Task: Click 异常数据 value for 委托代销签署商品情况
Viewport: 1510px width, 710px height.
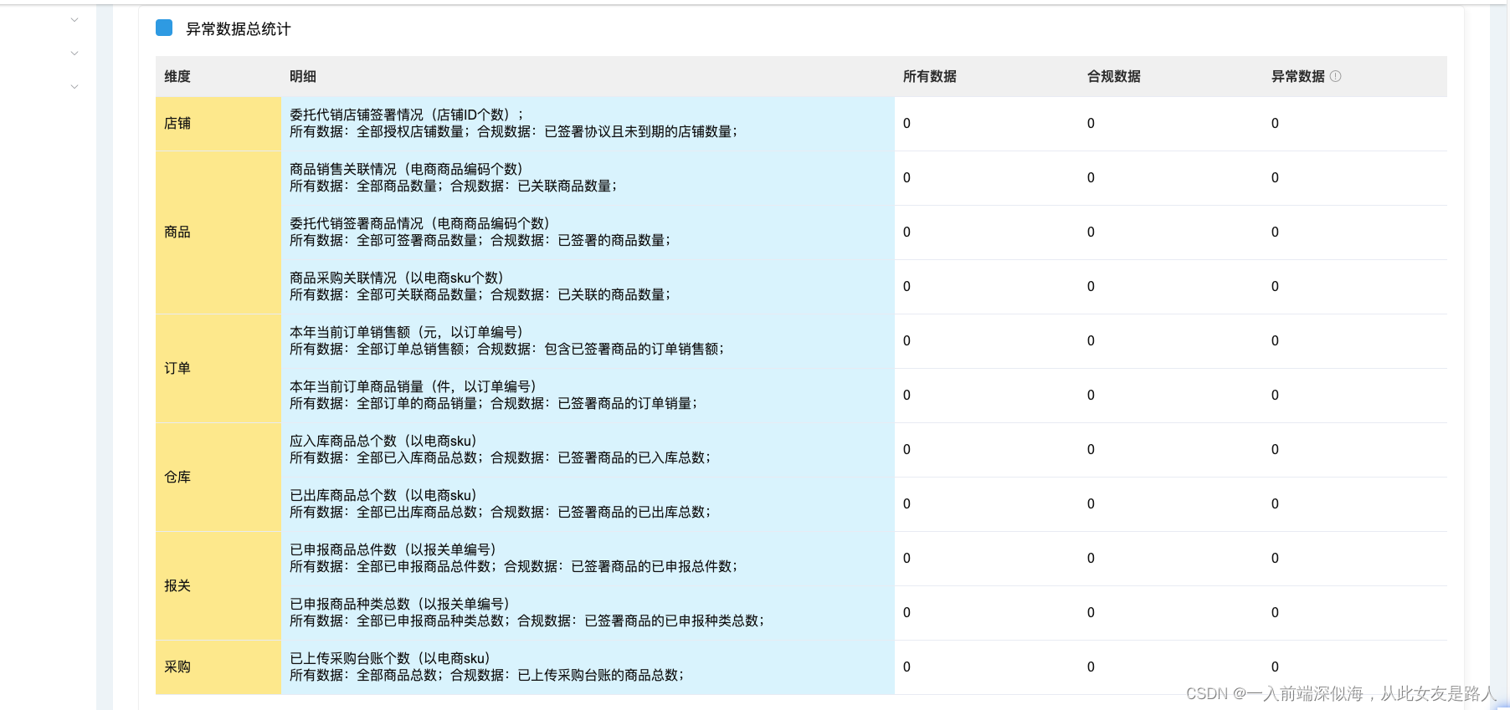Action: click(x=1275, y=232)
